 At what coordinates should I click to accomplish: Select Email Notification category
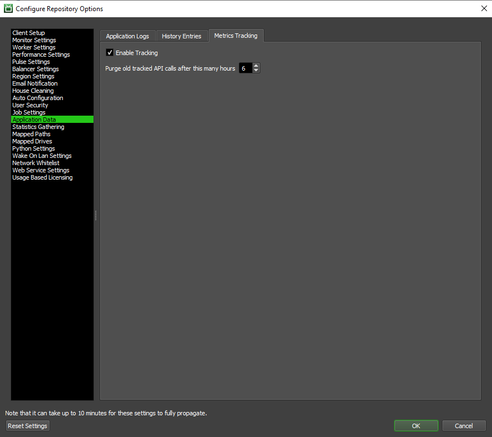[52, 83]
